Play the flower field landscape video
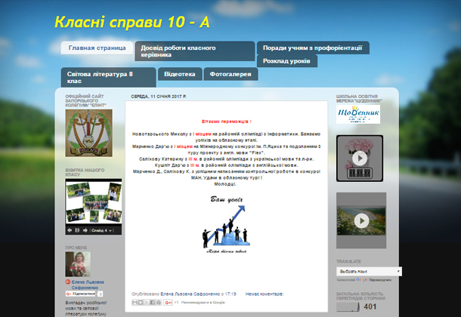The width and height of the screenshot is (461, 317). pyautogui.click(x=360, y=220)
